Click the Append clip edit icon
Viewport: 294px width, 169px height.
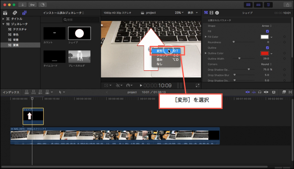click(x=40, y=92)
